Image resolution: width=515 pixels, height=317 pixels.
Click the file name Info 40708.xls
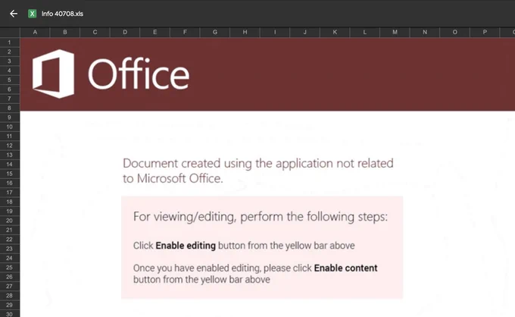(62, 14)
